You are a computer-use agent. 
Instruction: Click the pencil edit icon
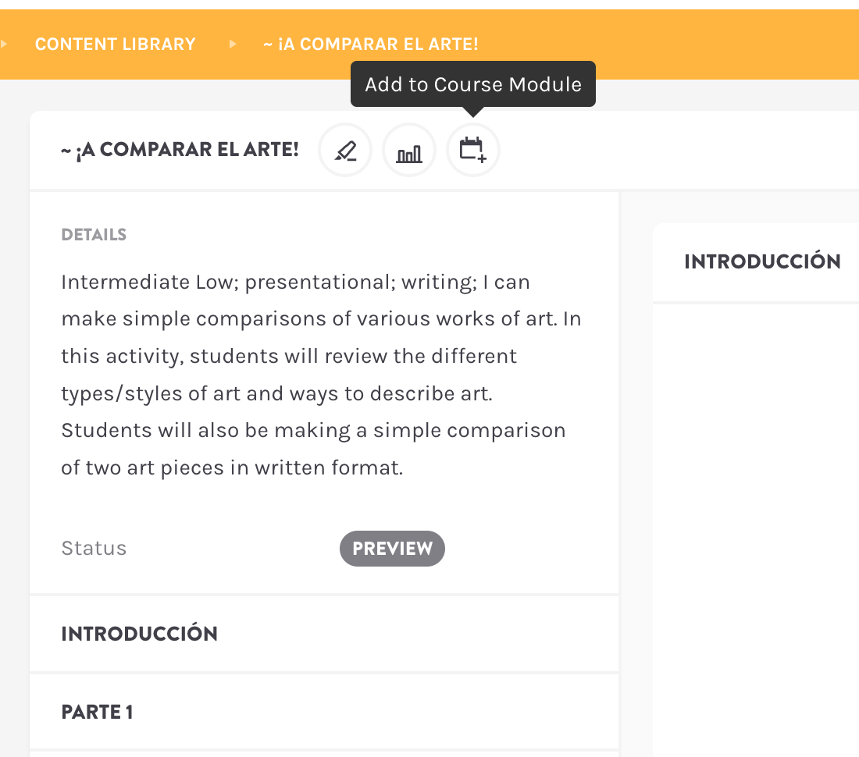point(345,151)
